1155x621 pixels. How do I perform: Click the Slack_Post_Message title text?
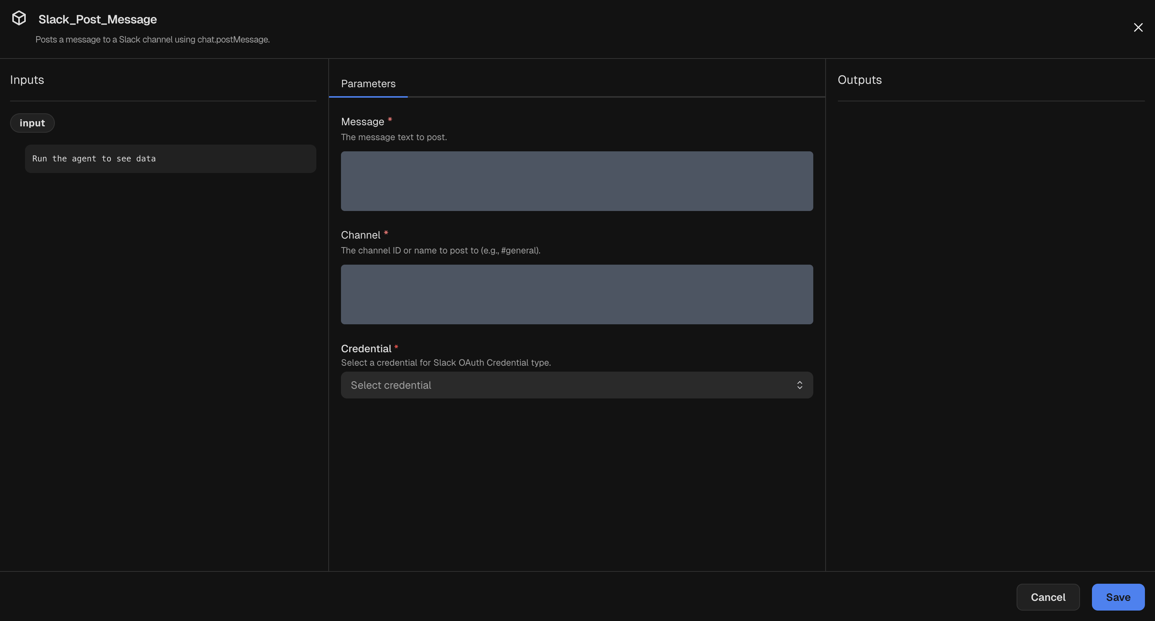98,19
